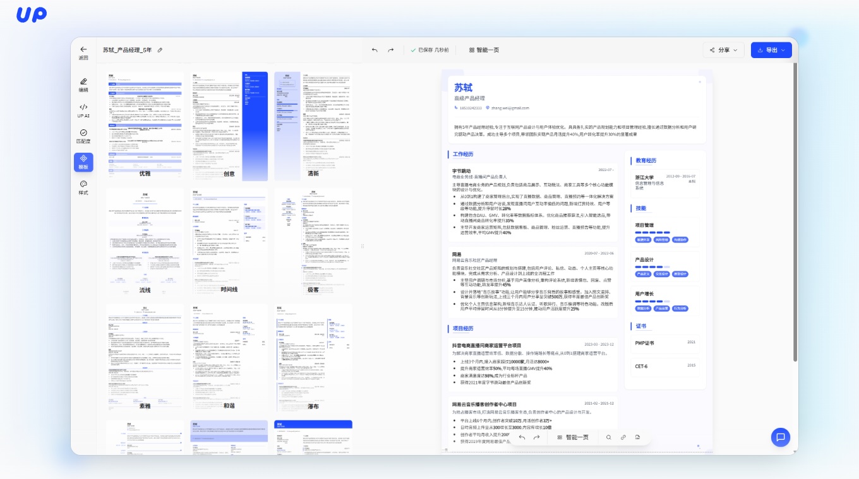Click the 字节跳动 company entry
This screenshot has width=859, height=479.
pos(461,171)
